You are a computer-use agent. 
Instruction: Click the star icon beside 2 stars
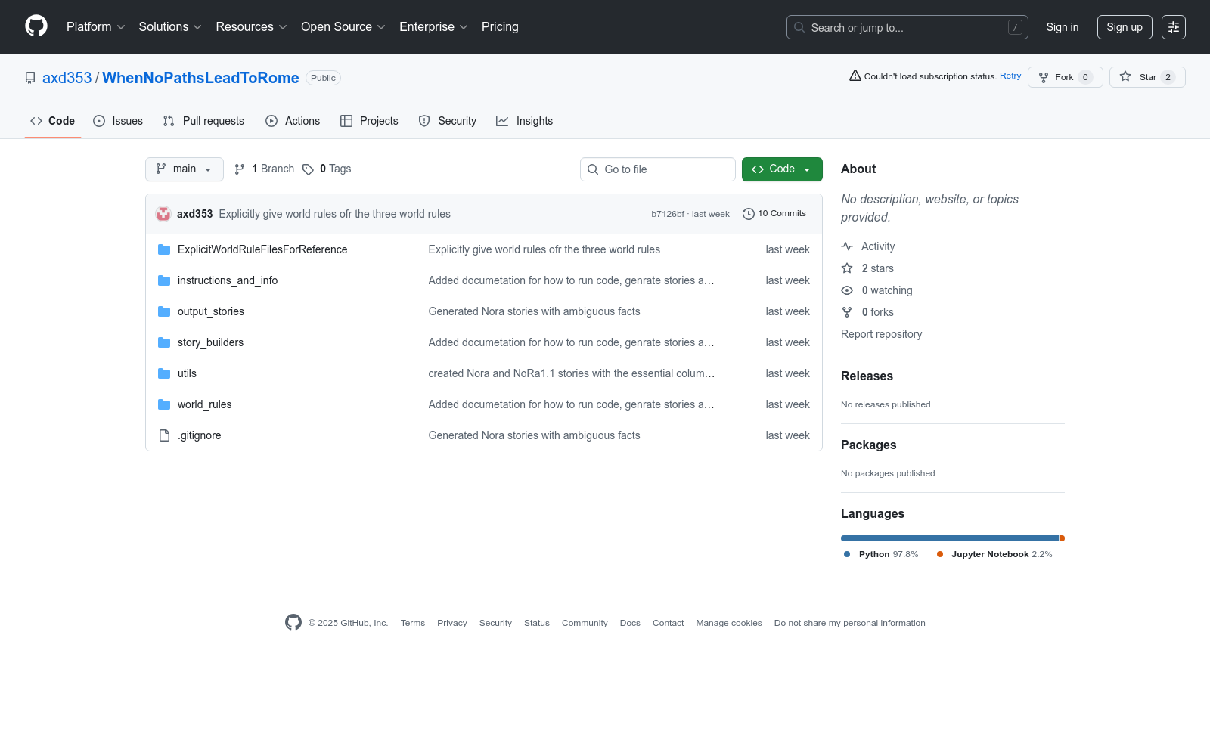pos(847,268)
